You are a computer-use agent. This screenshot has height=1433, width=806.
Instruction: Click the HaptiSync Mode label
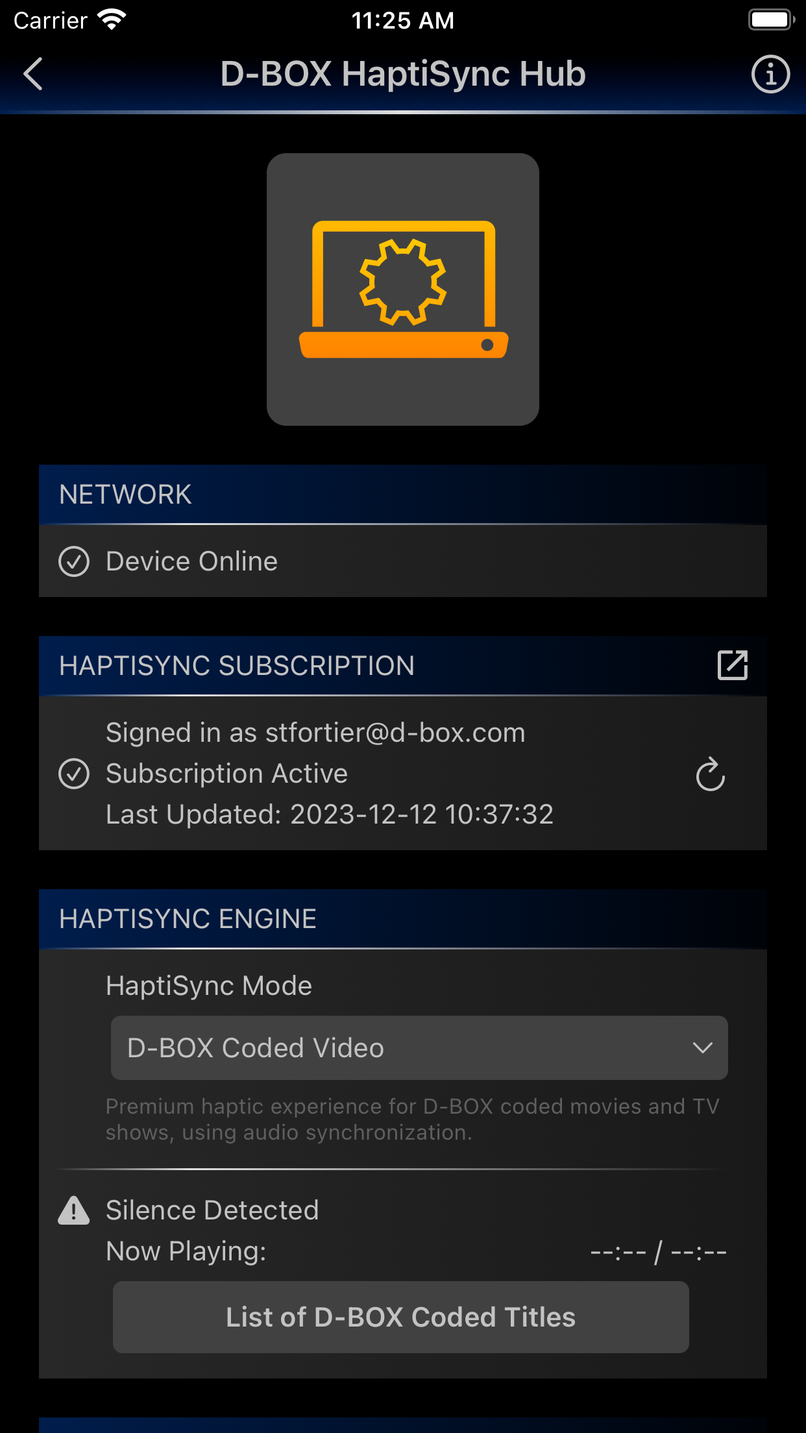209,986
